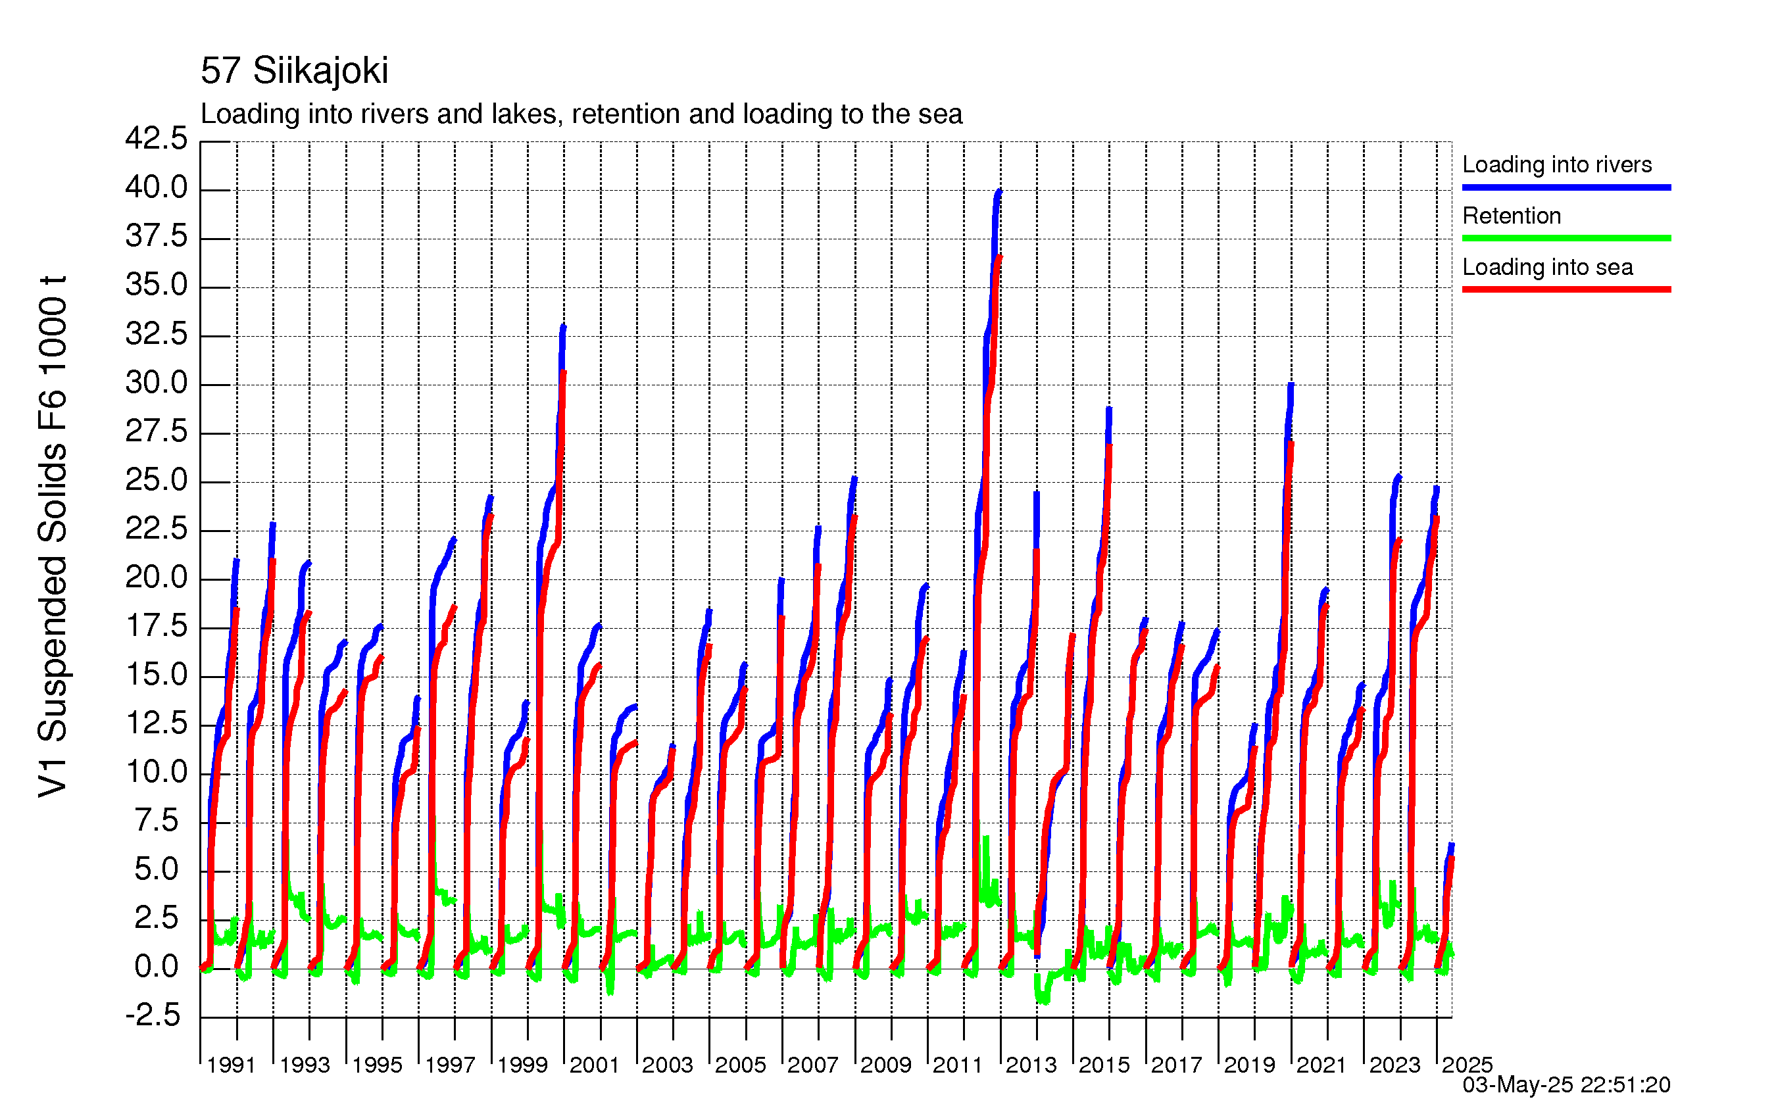
Task: Click the 'Loading into rivers' legend label
Action: click(x=1557, y=164)
